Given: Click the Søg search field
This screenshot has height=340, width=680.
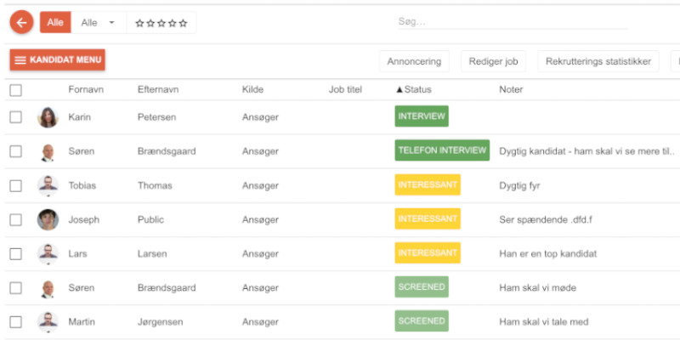Looking at the screenshot, I should point(510,22).
